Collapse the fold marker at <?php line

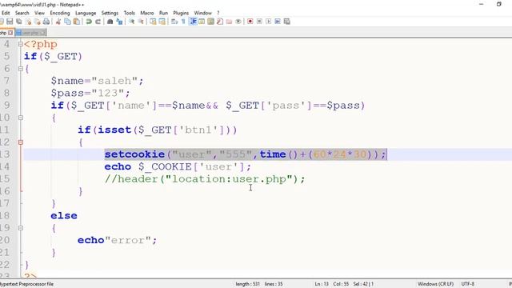coord(21,44)
